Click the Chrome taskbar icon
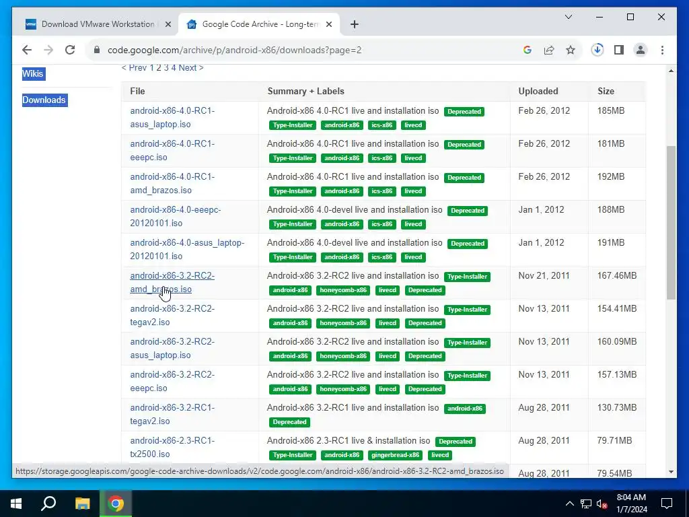689x517 pixels. (x=116, y=504)
